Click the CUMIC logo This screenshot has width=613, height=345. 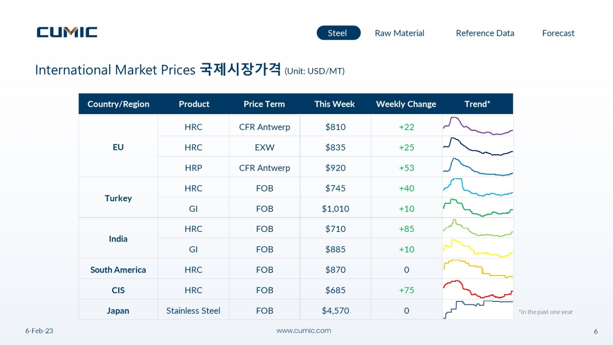(x=67, y=32)
